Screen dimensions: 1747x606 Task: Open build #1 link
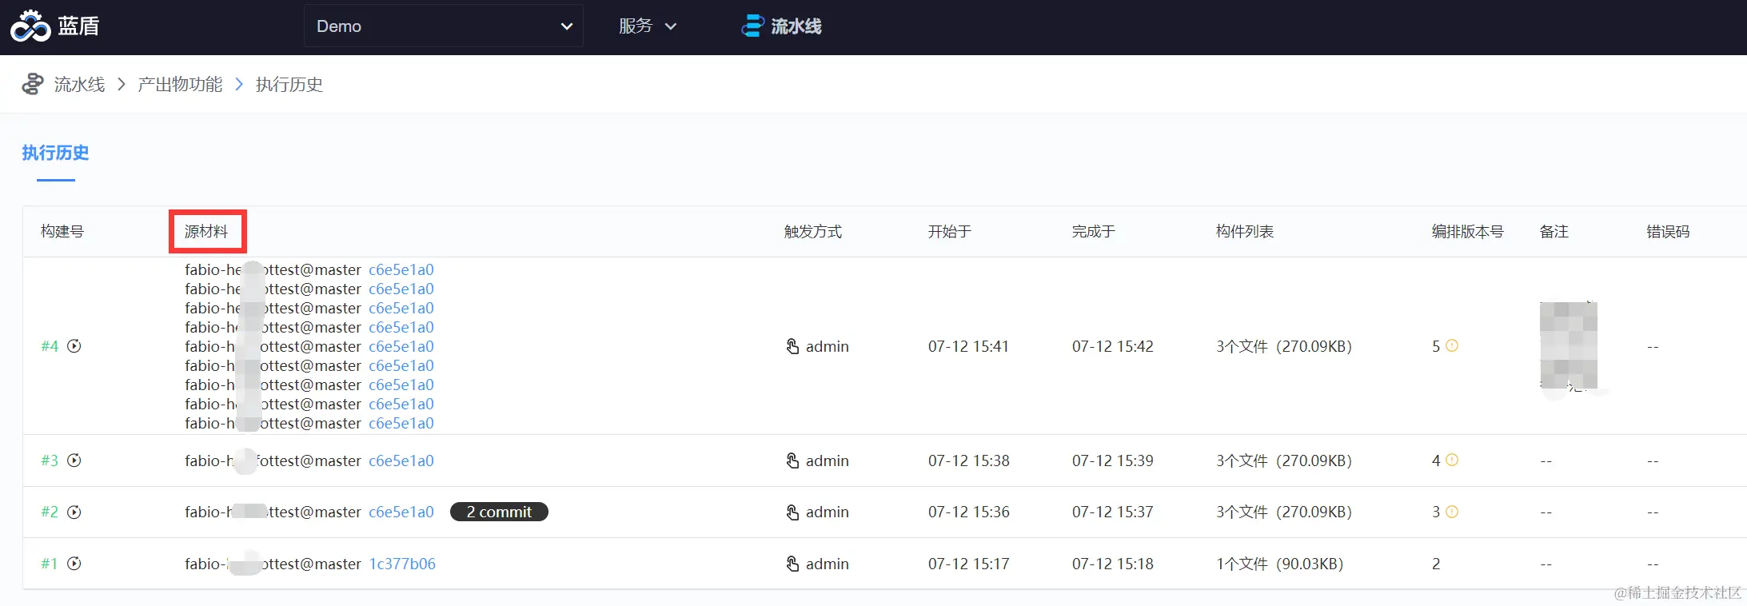click(50, 564)
